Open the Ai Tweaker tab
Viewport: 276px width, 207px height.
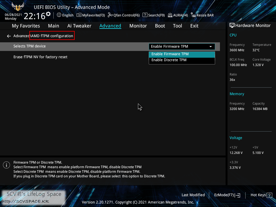(79, 26)
